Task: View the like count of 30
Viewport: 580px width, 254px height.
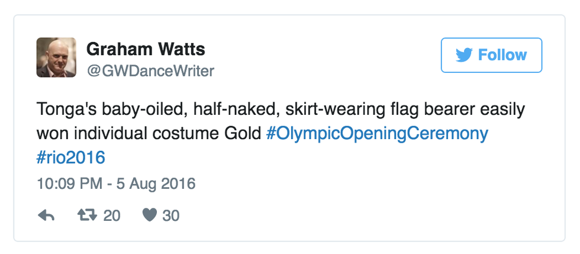Action: [170, 216]
